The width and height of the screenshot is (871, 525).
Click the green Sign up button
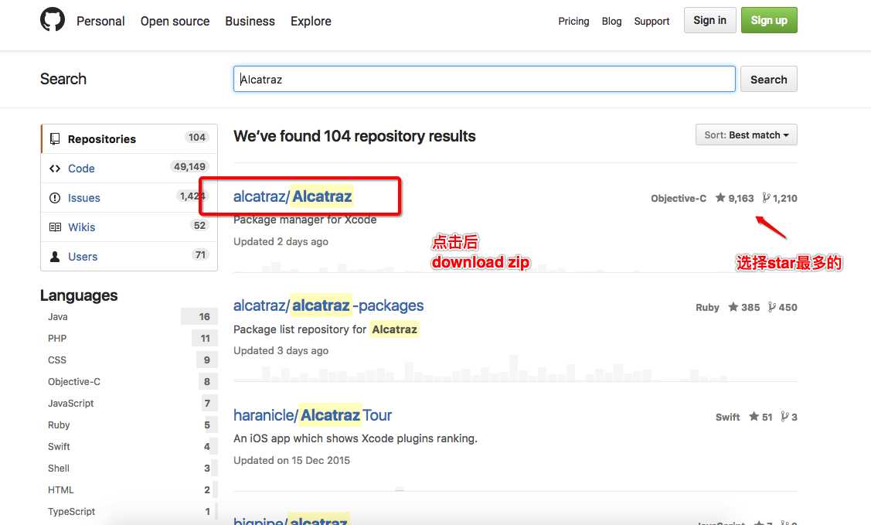coord(769,20)
